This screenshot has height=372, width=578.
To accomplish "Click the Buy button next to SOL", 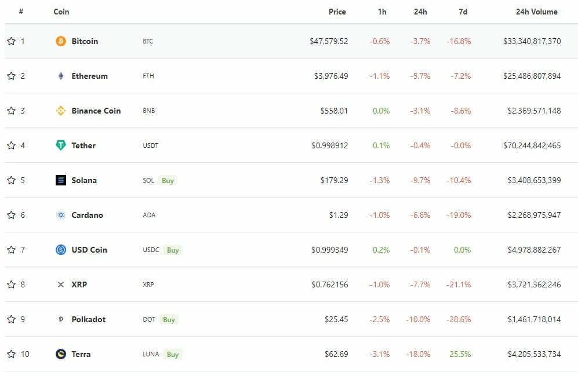I will click(x=168, y=180).
